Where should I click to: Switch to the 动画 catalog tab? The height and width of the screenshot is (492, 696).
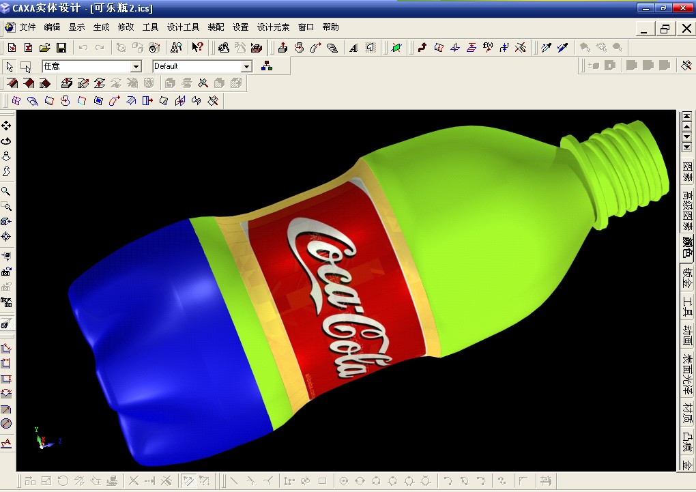[x=687, y=335]
